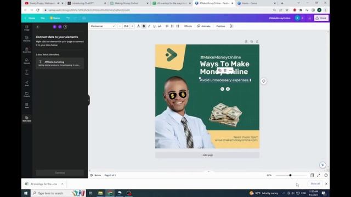Open the grid view of pages
This screenshot has width=351, height=197.
(x=312, y=175)
